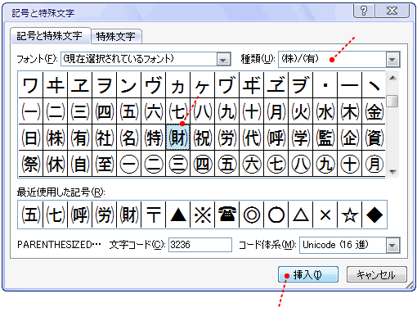Choose parenthesized (休) character cell
The height and width of the screenshot is (312, 417).
point(56,164)
